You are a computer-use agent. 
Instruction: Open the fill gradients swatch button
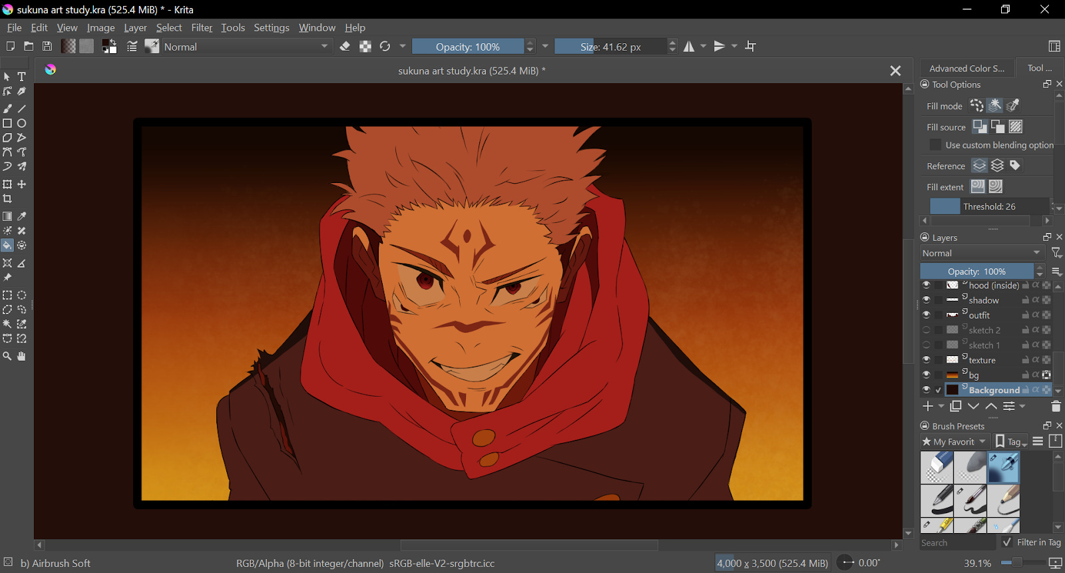pyautogui.click(x=68, y=46)
